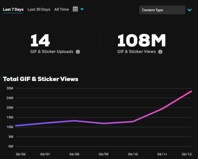Switch to the Last 30 Days tab
The height and width of the screenshot is (159, 198).
(39, 9)
